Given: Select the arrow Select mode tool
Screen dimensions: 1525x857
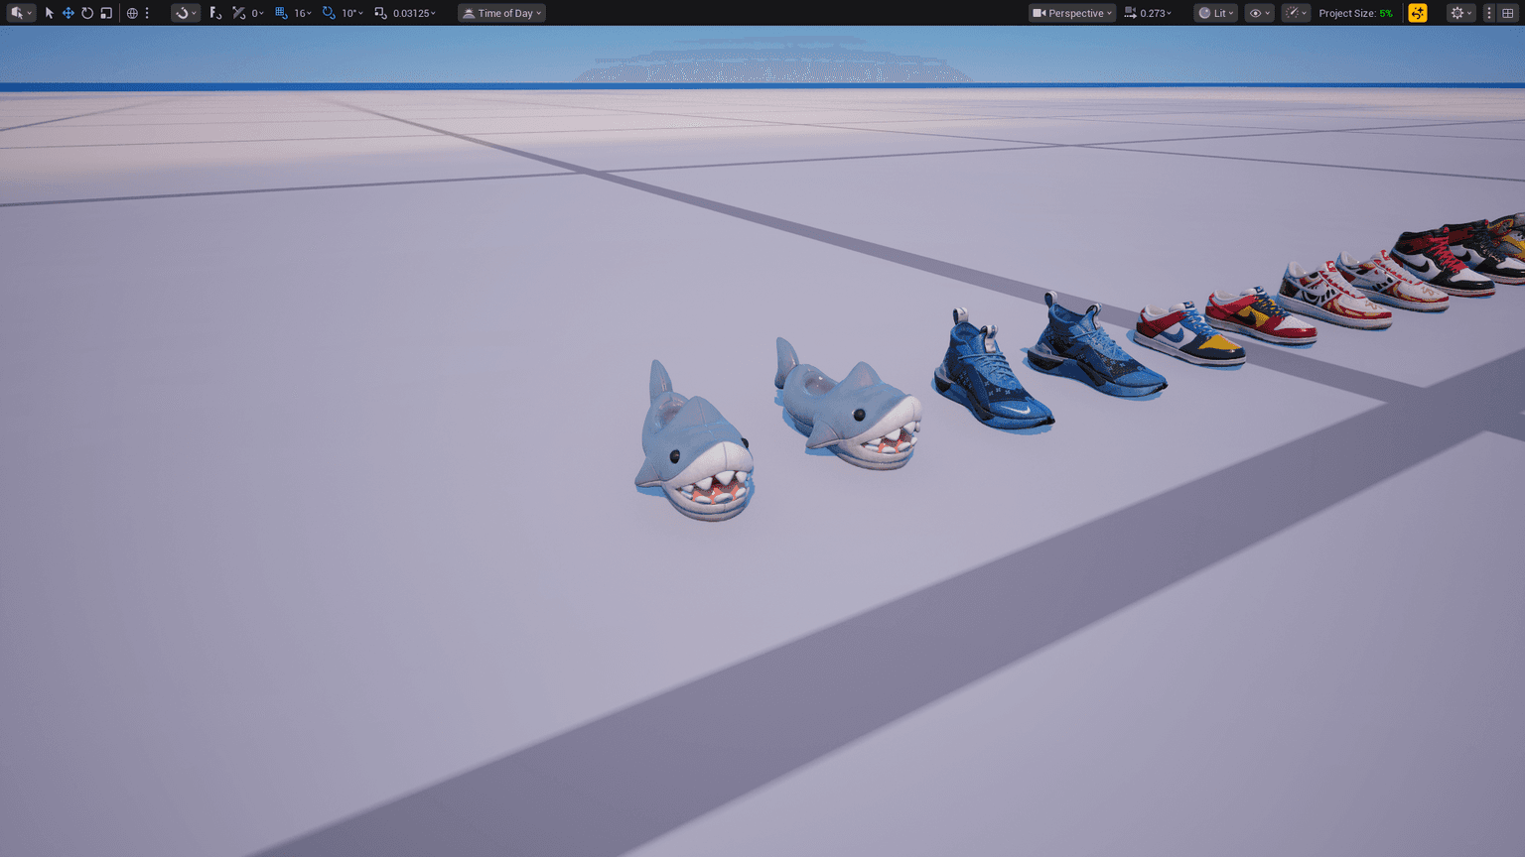Looking at the screenshot, I should pyautogui.click(x=49, y=13).
